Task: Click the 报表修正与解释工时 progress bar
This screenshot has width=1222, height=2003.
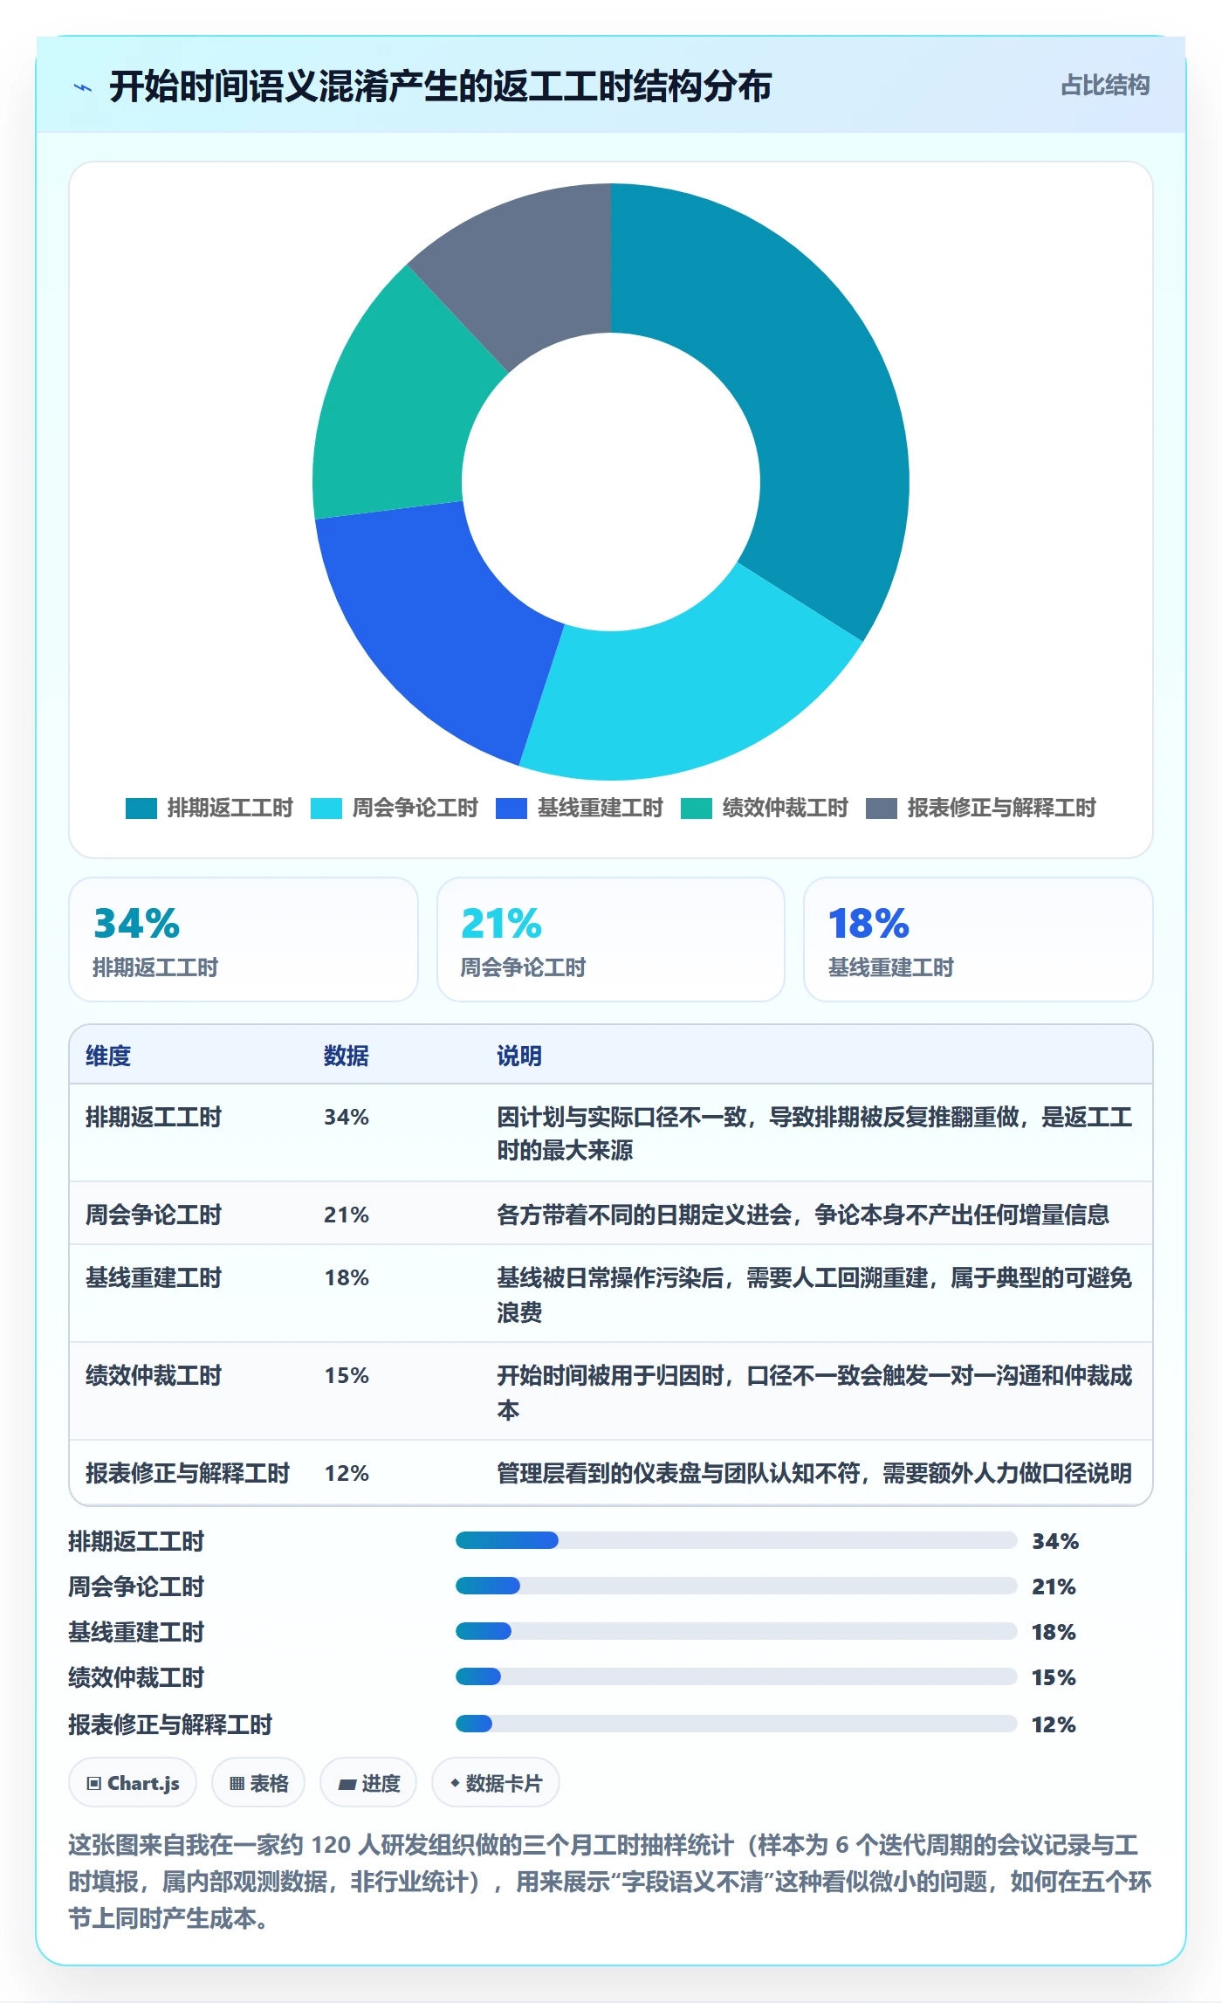Action: click(737, 1724)
